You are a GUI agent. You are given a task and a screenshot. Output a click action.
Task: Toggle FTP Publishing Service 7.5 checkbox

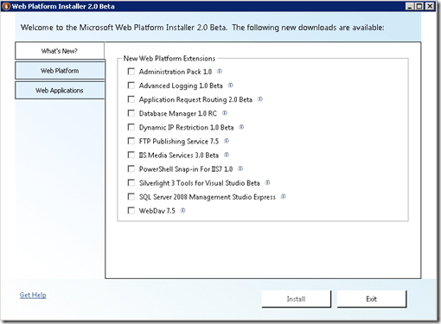pos(131,141)
